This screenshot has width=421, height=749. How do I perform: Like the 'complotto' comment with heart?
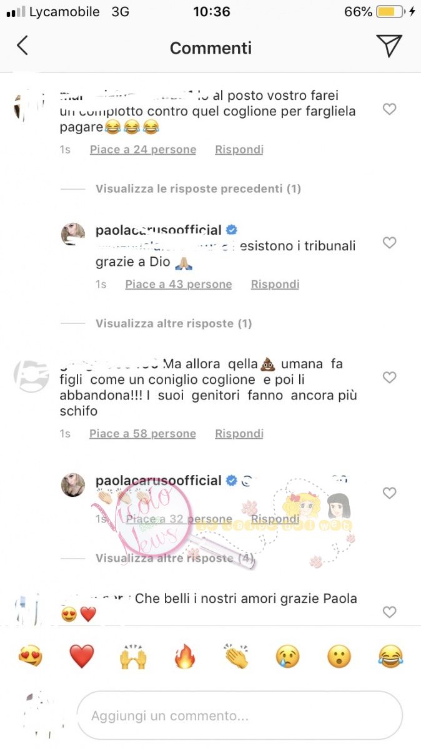[389, 109]
